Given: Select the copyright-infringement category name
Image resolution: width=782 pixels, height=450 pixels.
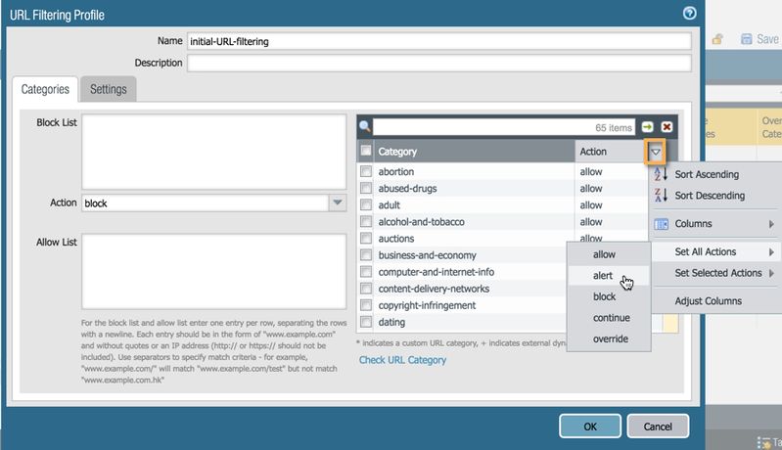Looking at the screenshot, I should coord(427,305).
